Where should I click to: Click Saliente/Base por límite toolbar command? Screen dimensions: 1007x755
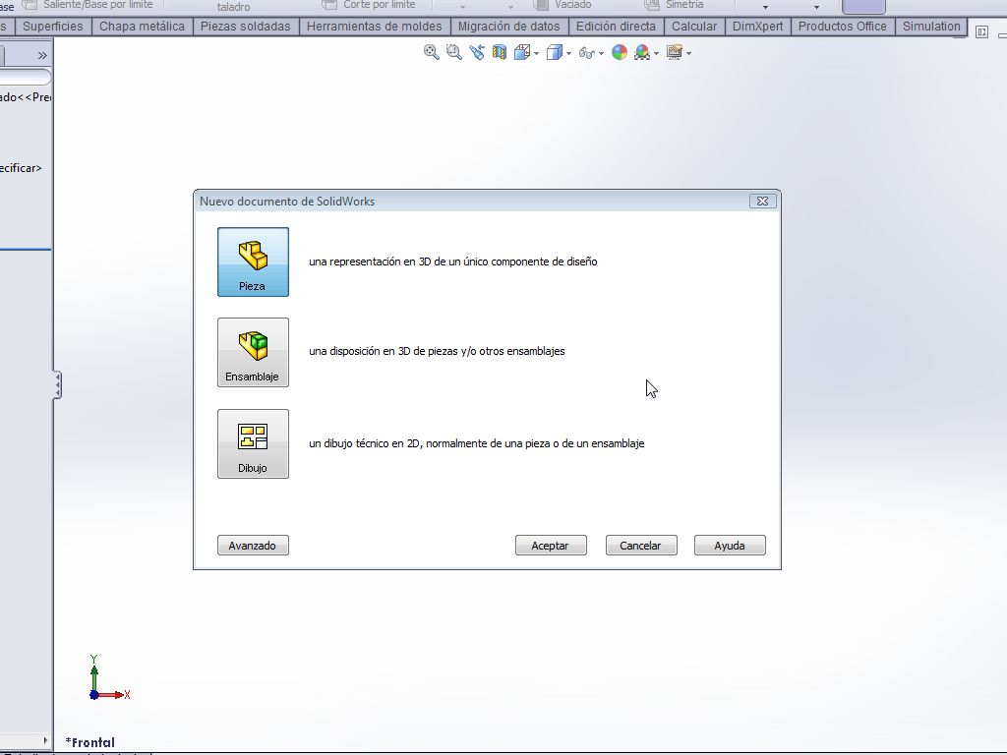click(x=88, y=5)
